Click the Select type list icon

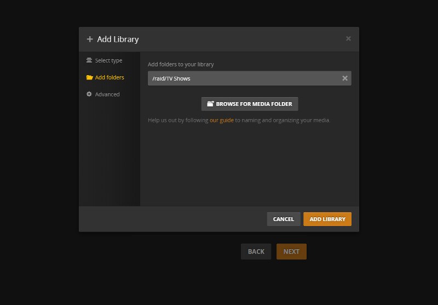tap(89, 60)
